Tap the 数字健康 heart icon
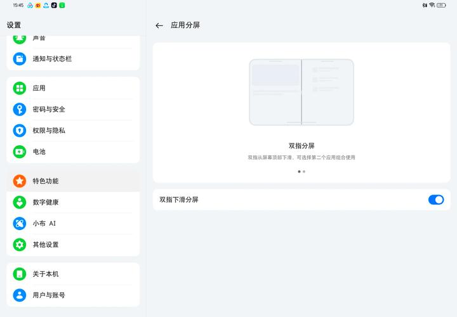 [20, 202]
